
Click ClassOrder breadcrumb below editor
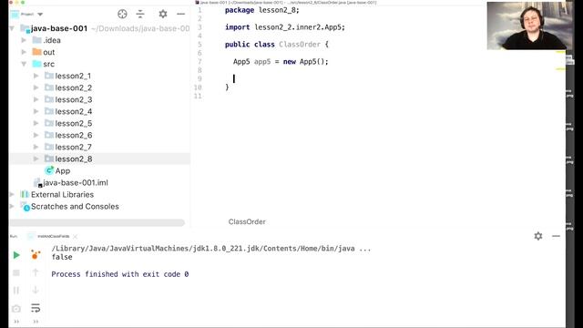(x=247, y=221)
